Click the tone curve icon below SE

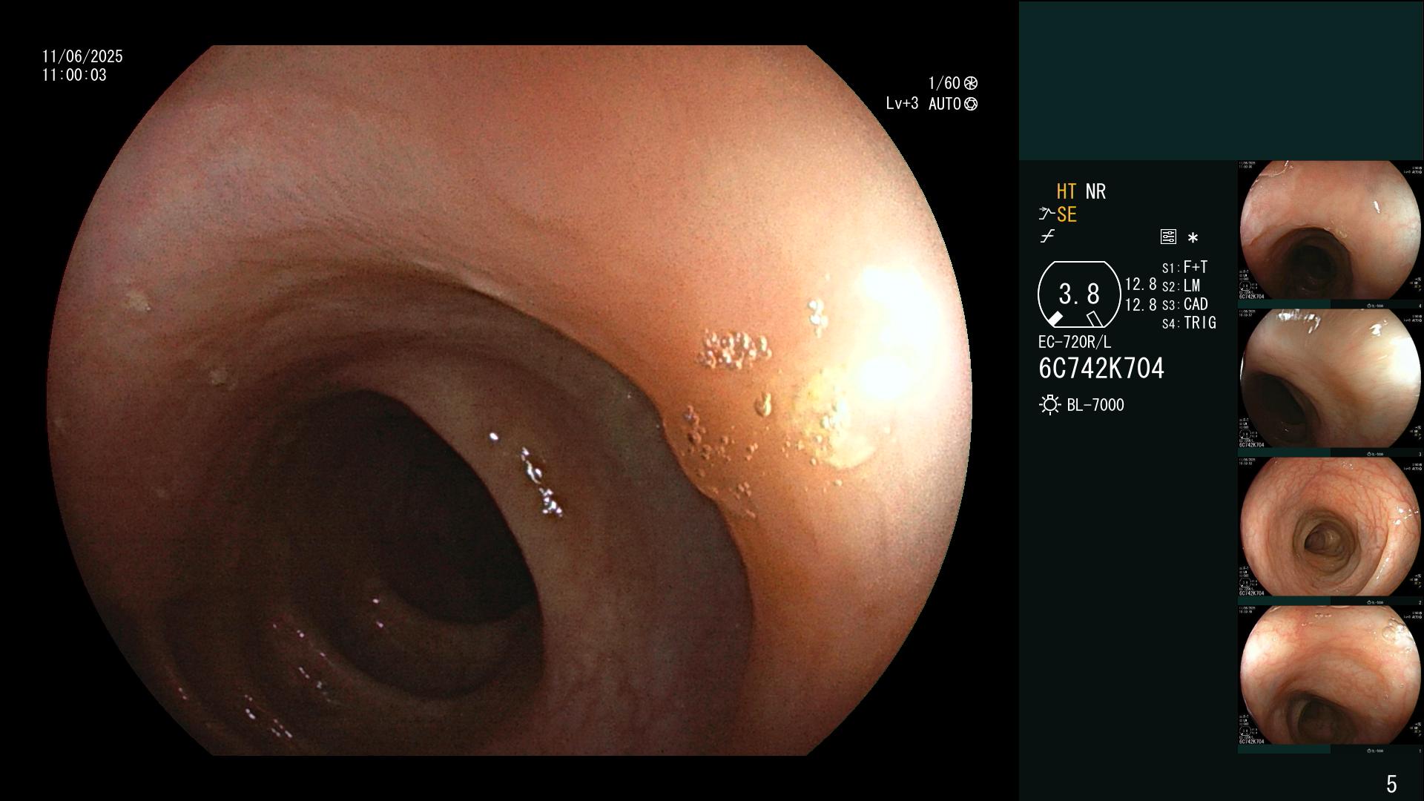[1047, 237]
